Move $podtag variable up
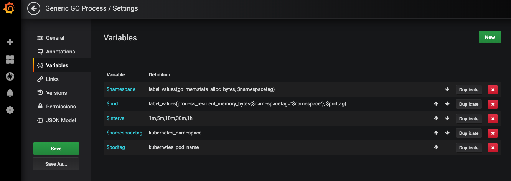This screenshot has width=511, height=181. [x=436, y=147]
